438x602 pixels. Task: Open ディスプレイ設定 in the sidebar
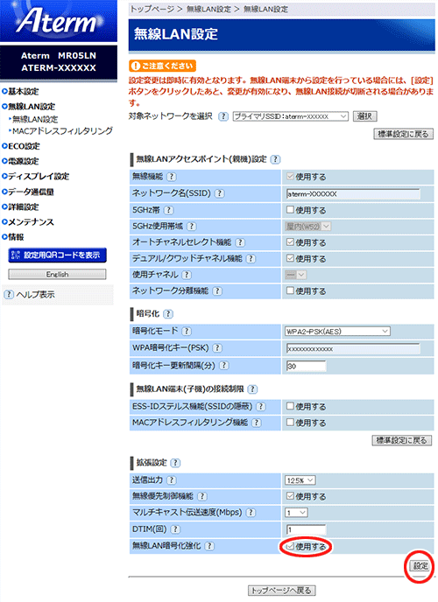coord(36,176)
